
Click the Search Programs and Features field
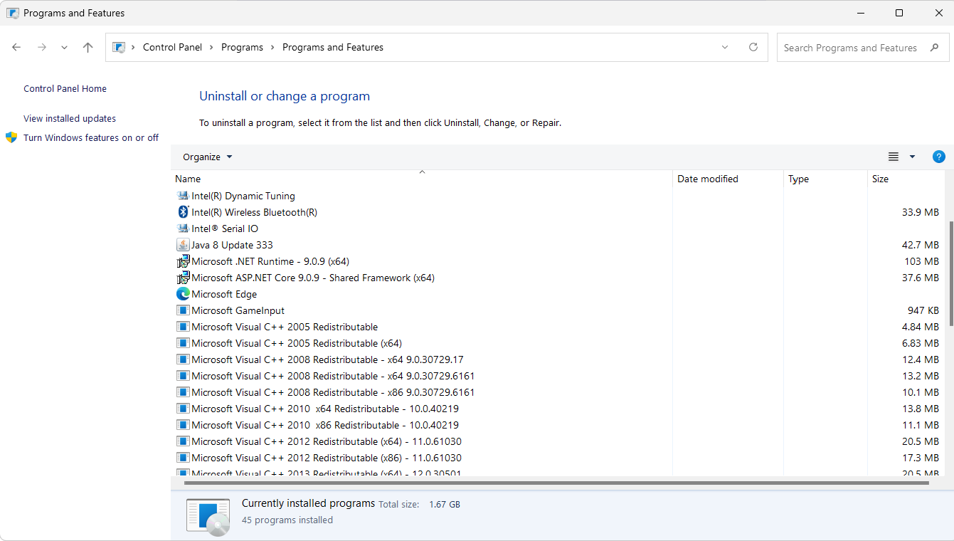pos(850,48)
